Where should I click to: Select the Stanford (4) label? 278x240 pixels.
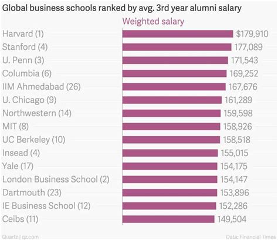pyautogui.click(x=25, y=47)
